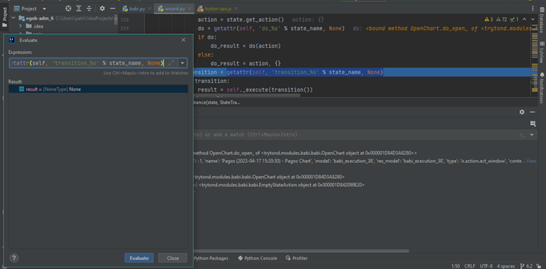546x269 pixels.
Task: Click editor horizontal scrollbar
Action: [247, 95]
